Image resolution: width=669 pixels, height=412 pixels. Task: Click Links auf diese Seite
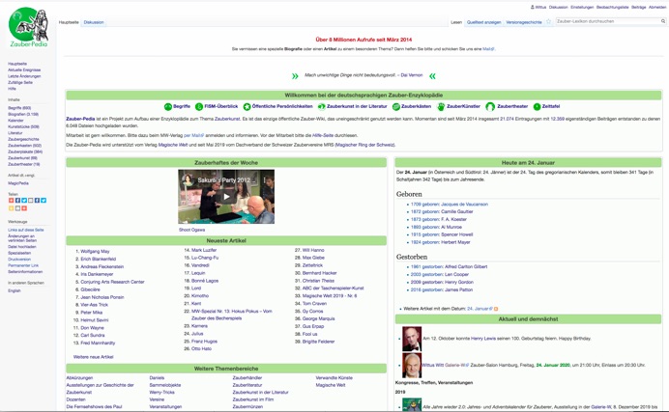(x=25, y=230)
